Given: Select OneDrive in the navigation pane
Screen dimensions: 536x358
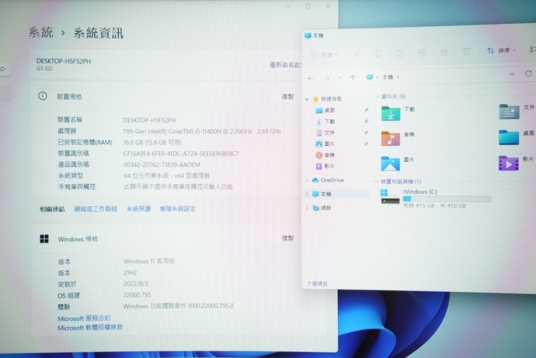Looking at the screenshot, I should tap(328, 180).
